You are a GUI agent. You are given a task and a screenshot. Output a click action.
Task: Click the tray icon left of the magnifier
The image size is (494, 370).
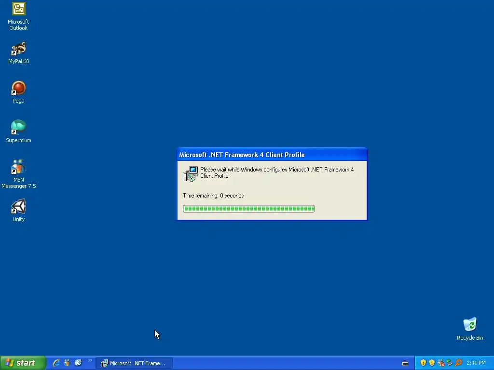click(x=449, y=363)
